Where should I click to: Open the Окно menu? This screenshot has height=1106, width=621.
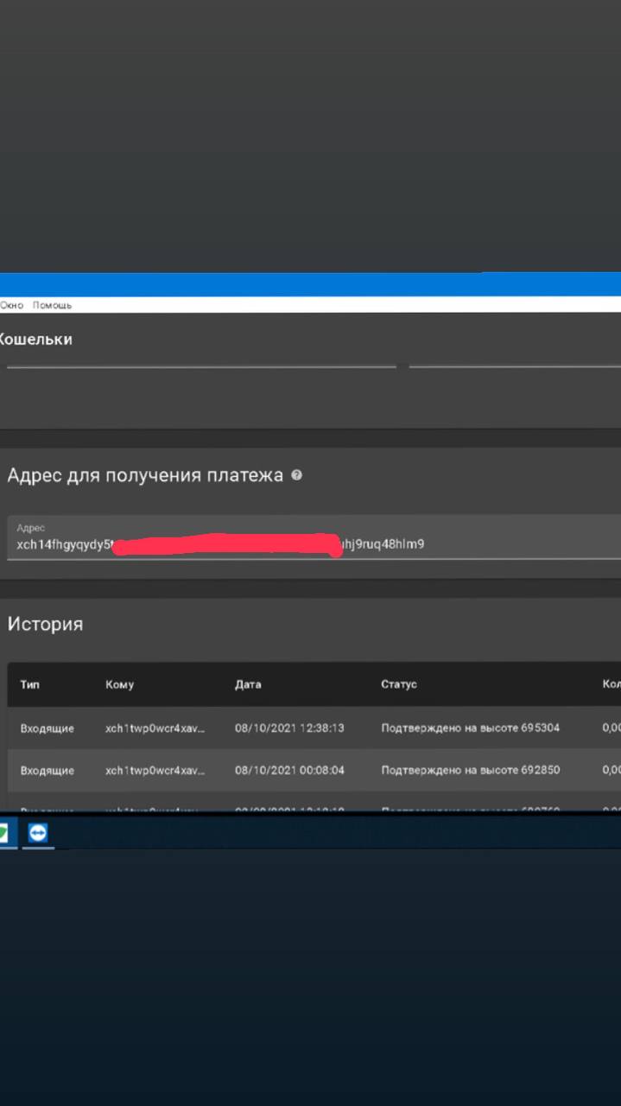click(x=11, y=305)
